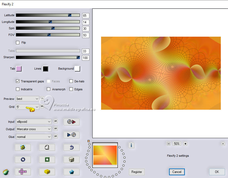Uncheck Transparent gaps checkbox

18,81
